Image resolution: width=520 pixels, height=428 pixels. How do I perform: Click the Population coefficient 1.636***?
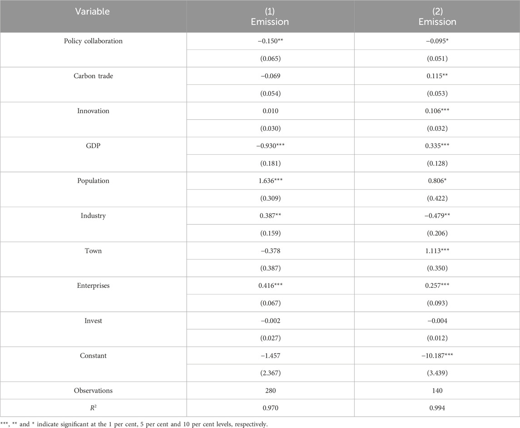point(270,181)
